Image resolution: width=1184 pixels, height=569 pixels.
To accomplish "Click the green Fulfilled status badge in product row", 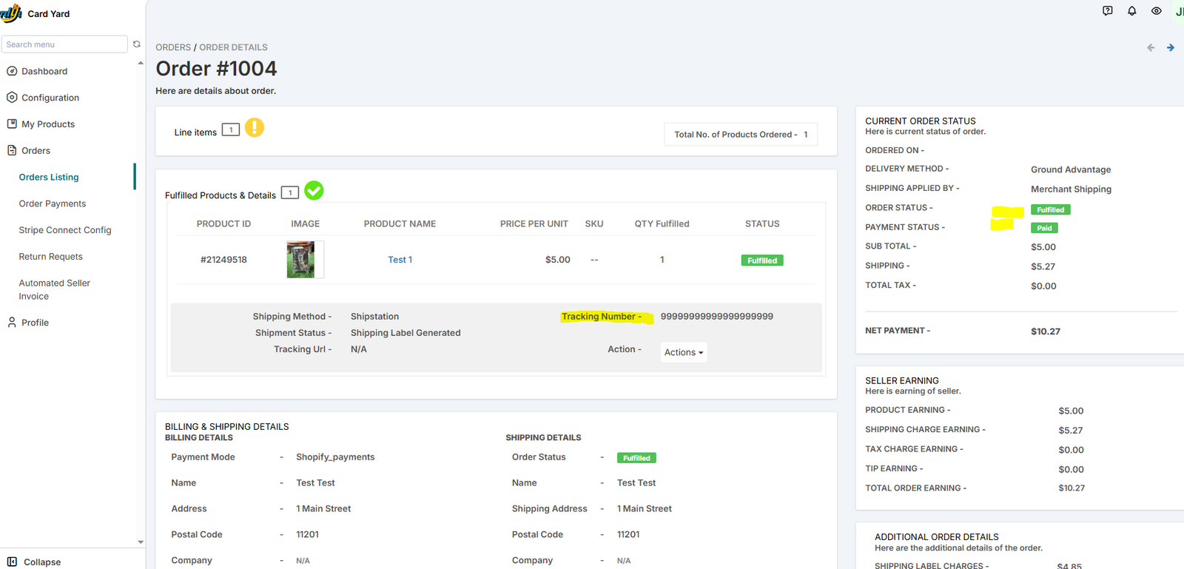I will (762, 260).
